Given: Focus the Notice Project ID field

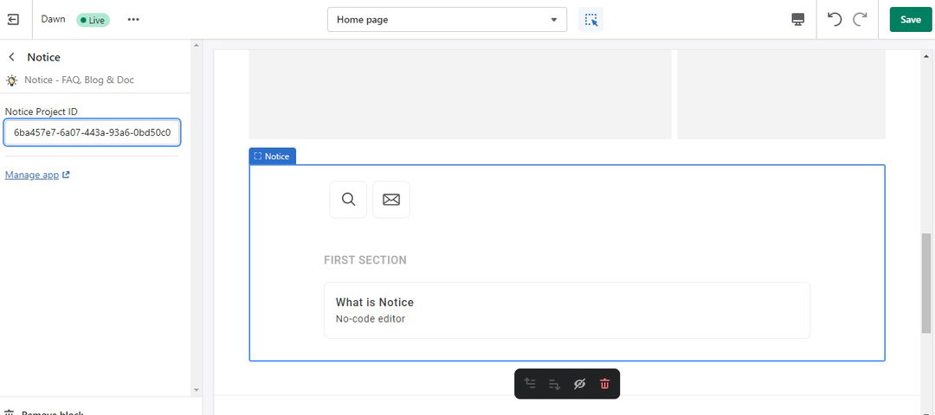Looking at the screenshot, I should [x=92, y=132].
